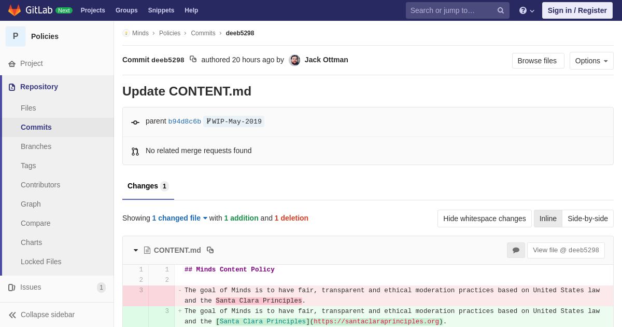Viewport: 622px width, 327px height.
Task: Click Minds in the breadcrumb
Action: pos(140,33)
